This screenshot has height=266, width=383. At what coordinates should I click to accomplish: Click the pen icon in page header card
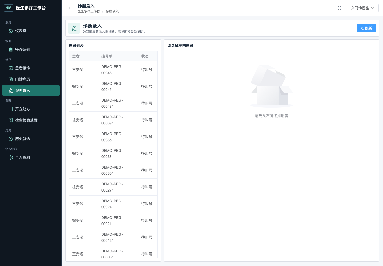tap(74, 28)
